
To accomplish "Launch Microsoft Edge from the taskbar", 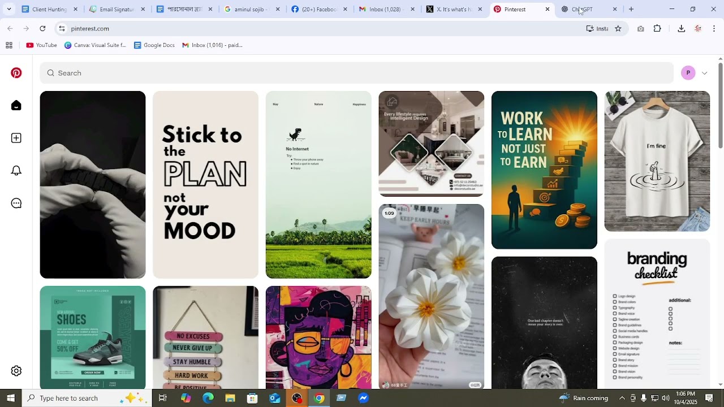I will tap(208, 398).
